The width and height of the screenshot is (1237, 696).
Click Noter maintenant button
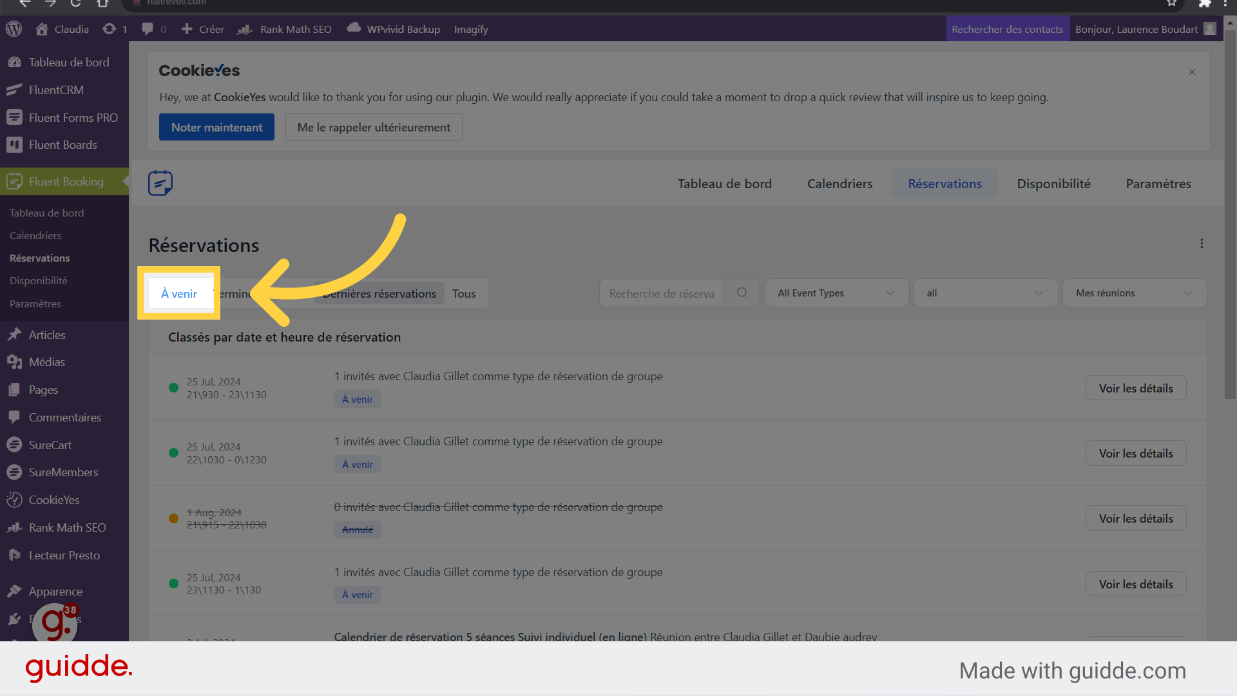[216, 127]
